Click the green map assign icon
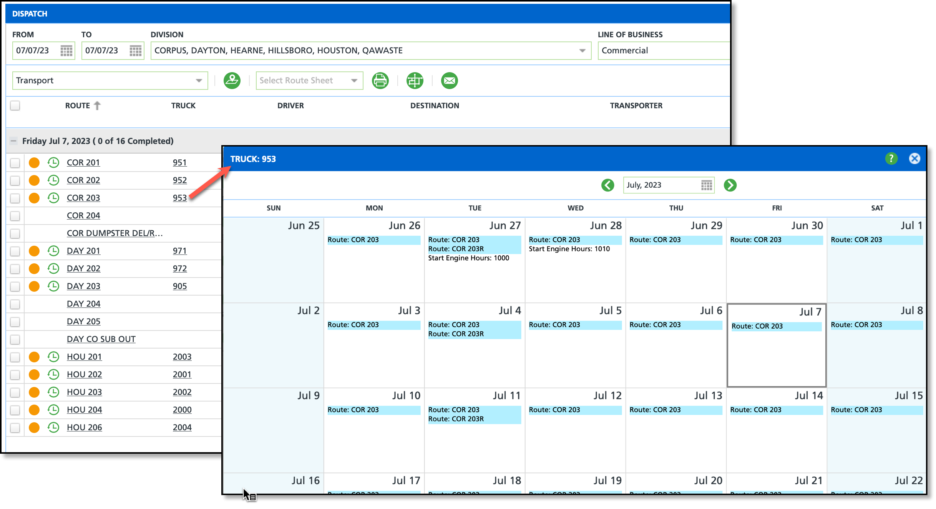936x509 pixels. click(232, 81)
